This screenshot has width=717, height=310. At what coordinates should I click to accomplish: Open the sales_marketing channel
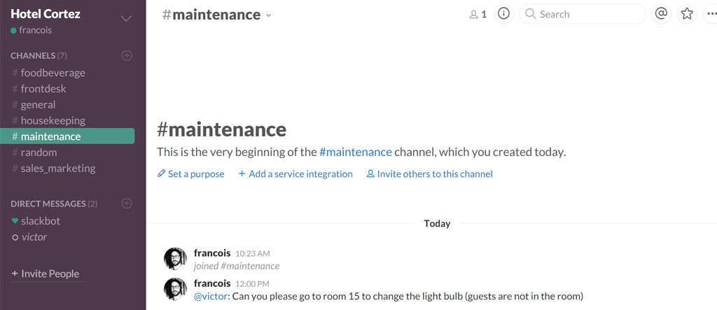coord(57,168)
